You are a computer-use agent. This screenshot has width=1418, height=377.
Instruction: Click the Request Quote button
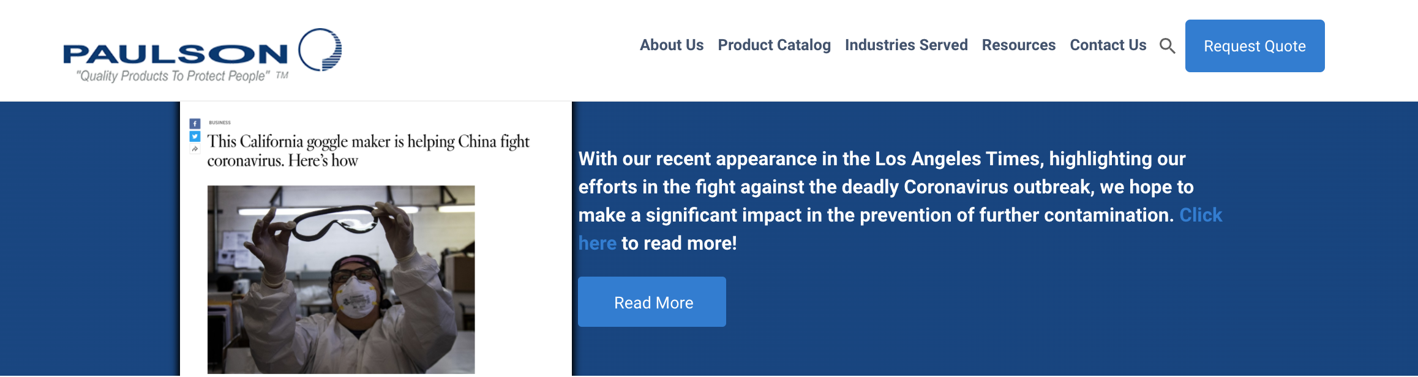tap(1254, 45)
